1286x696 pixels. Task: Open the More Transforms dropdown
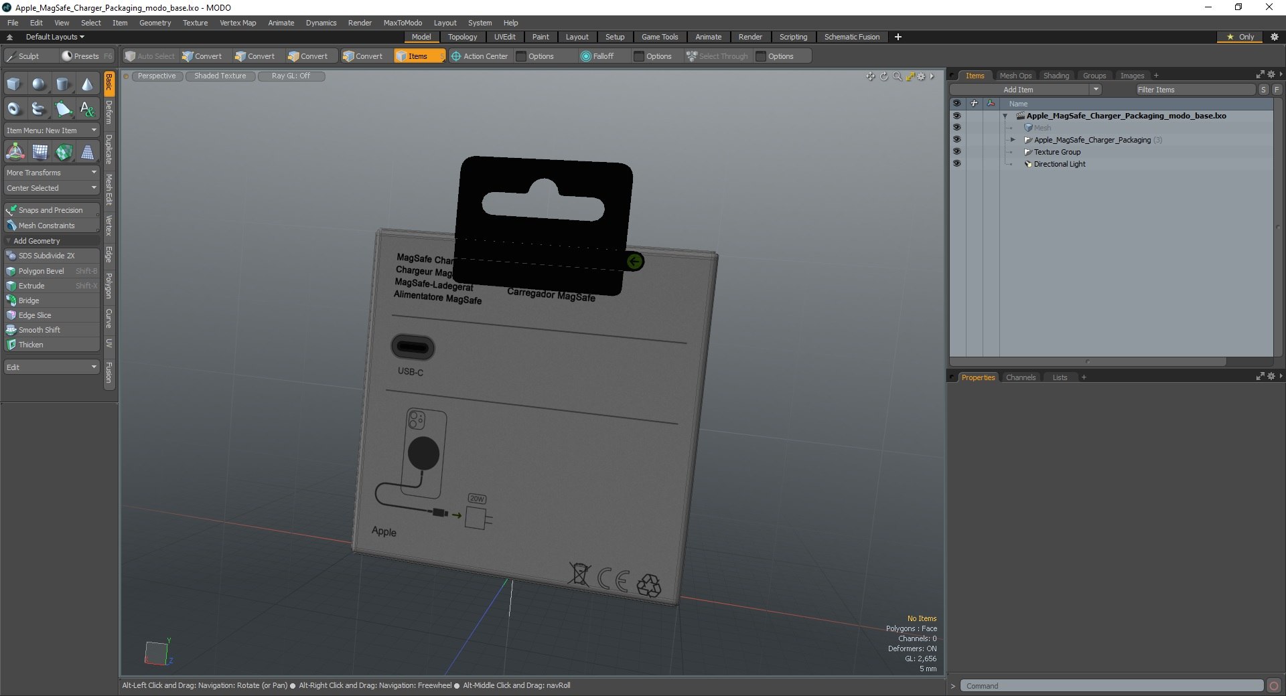pyautogui.click(x=52, y=173)
